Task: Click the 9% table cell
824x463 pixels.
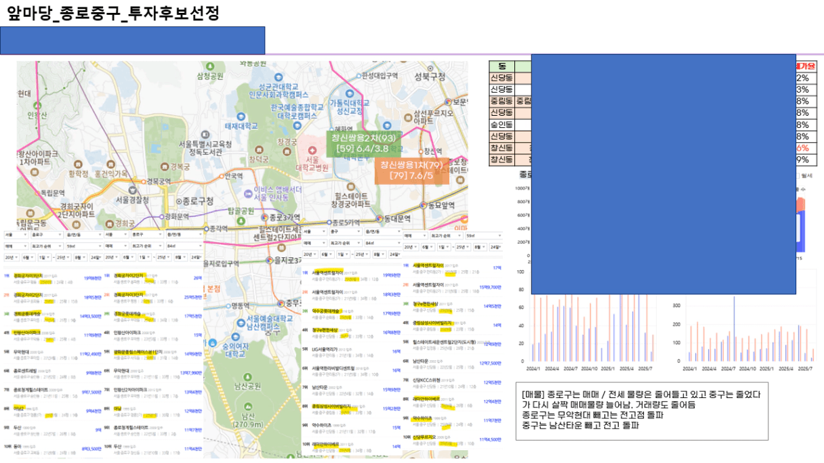Action: [806, 160]
